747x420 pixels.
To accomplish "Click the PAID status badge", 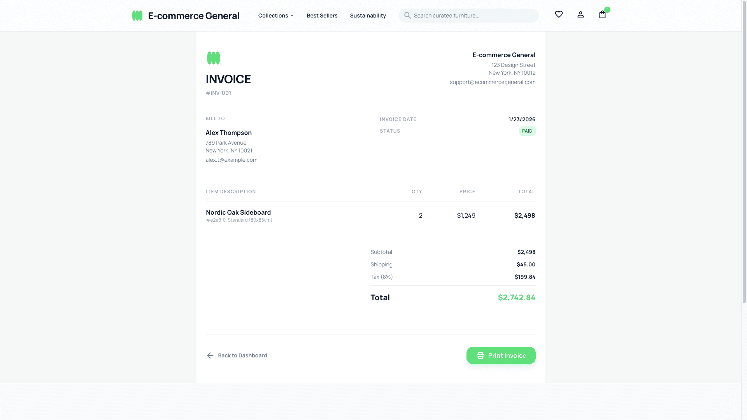I will click(527, 131).
